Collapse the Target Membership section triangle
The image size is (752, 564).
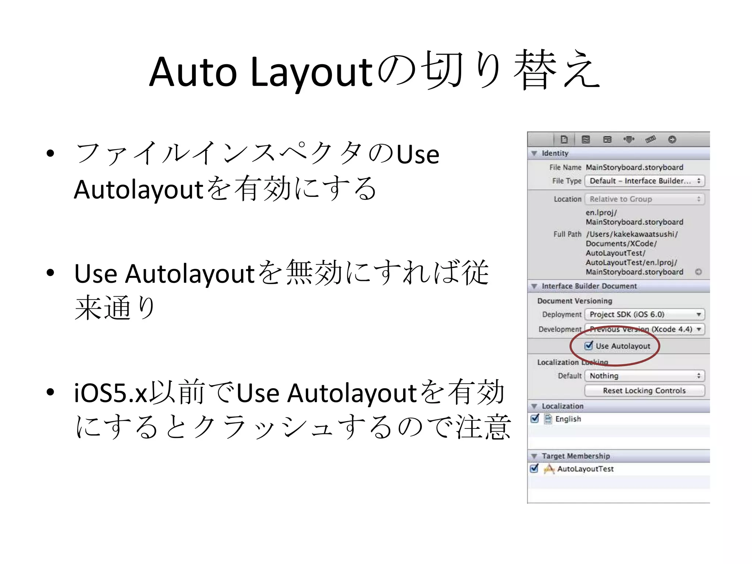point(534,456)
